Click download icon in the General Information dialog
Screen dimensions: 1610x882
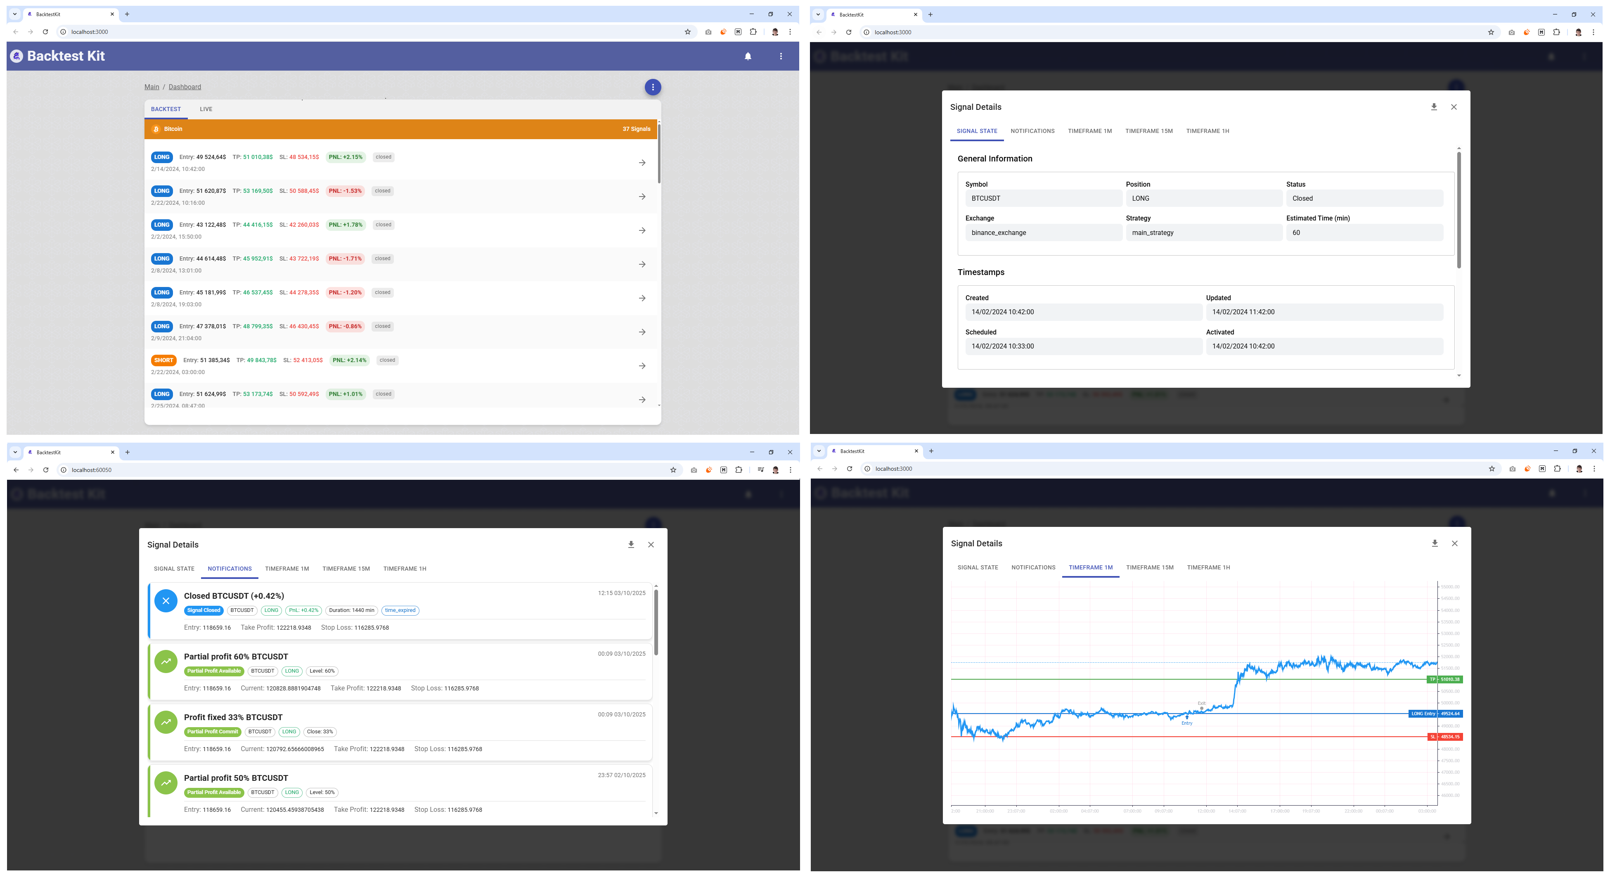(x=1434, y=107)
